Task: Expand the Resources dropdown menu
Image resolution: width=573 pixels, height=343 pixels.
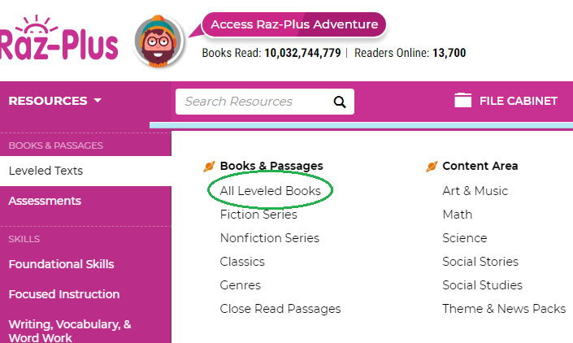Action: pyautogui.click(x=55, y=101)
